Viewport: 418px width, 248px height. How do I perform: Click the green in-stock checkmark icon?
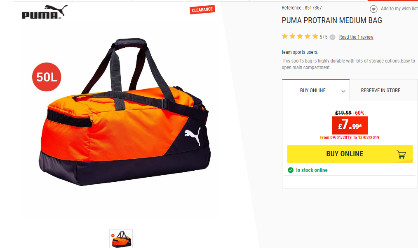click(x=291, y=170)
